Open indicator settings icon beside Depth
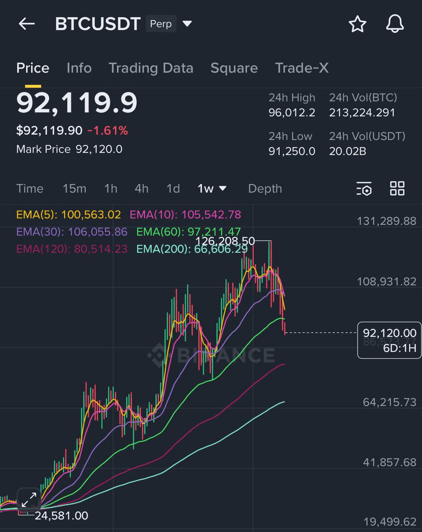The image size is (422, 532). coord(364,189)
